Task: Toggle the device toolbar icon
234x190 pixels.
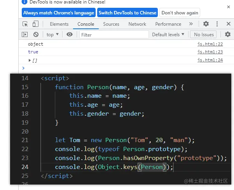Action: (35, 24)
